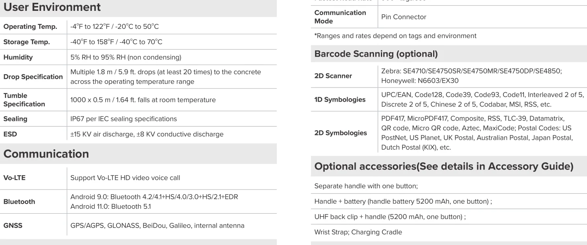Click the 2D Symbologies label
The image size is (587, 245).
click(340, 133)
